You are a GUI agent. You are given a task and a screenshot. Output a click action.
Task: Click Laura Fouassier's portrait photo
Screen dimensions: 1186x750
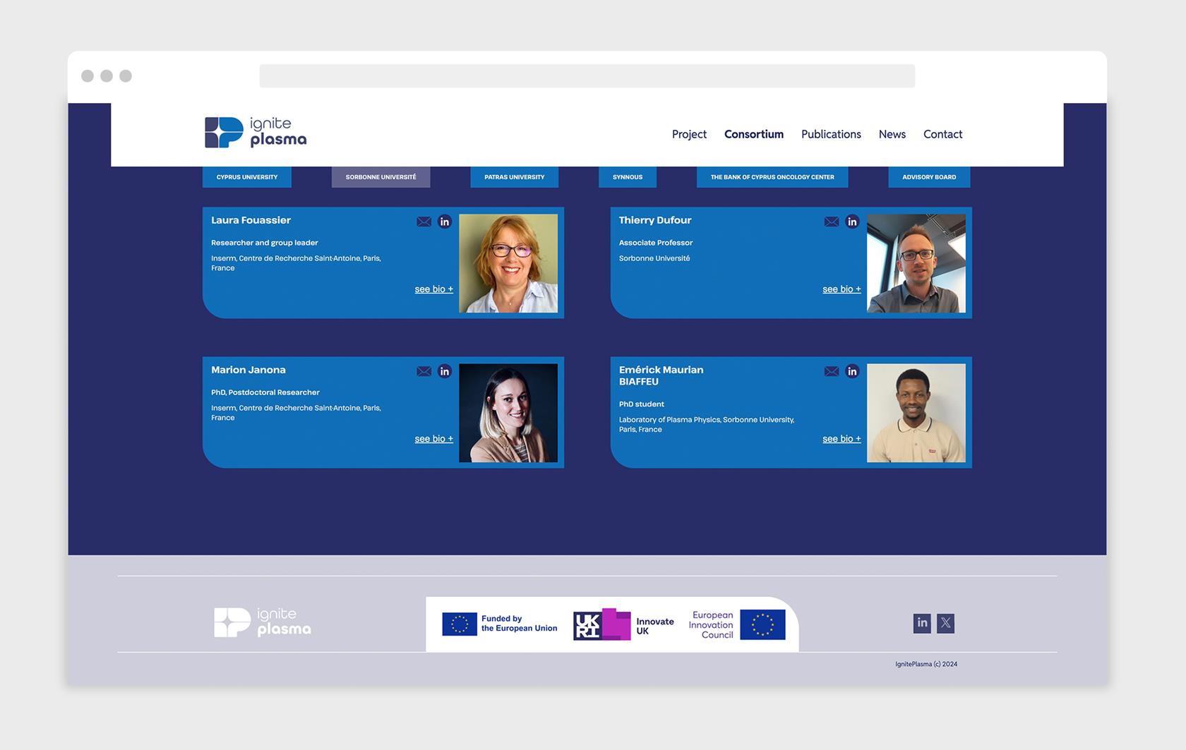point(508,263)
